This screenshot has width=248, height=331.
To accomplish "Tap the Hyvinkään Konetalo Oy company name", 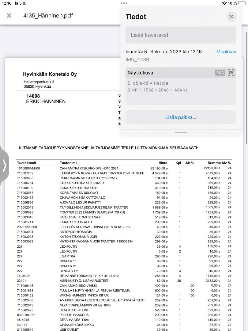I will (50, 74).
